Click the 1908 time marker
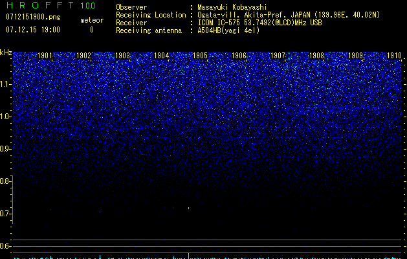407x259 pixels. (316, 56)
